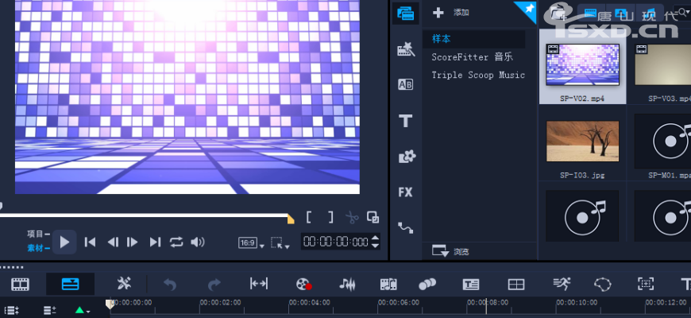The image size is (691, 318).
Task: Click the split clip scissors icon
Action: [x=352, y=217]
